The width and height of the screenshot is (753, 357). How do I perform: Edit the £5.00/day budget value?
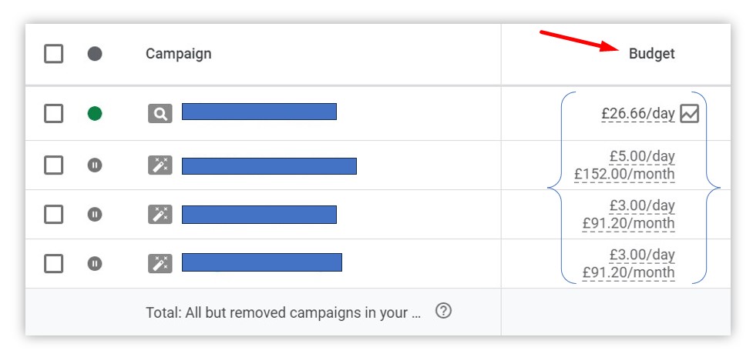pyautogui.click(x=642, y=156)
